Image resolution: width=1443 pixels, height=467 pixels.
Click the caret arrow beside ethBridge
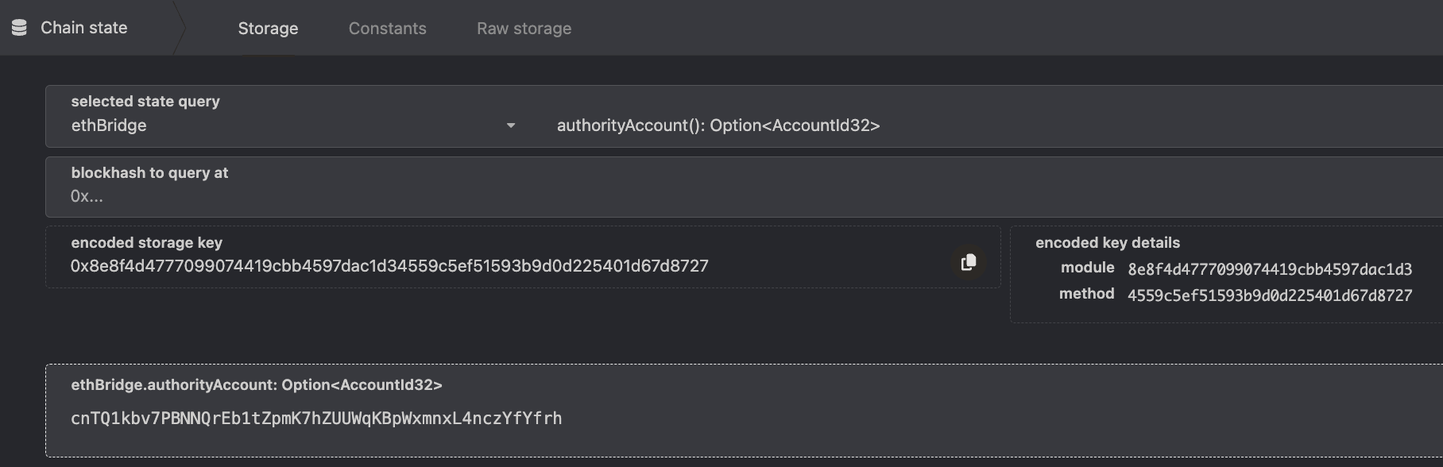pos(511,125)
